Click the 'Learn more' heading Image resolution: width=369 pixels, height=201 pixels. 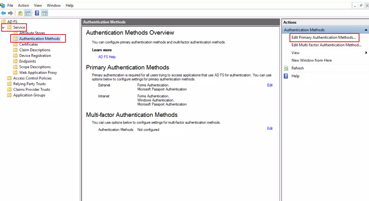(x=102, y=50)
